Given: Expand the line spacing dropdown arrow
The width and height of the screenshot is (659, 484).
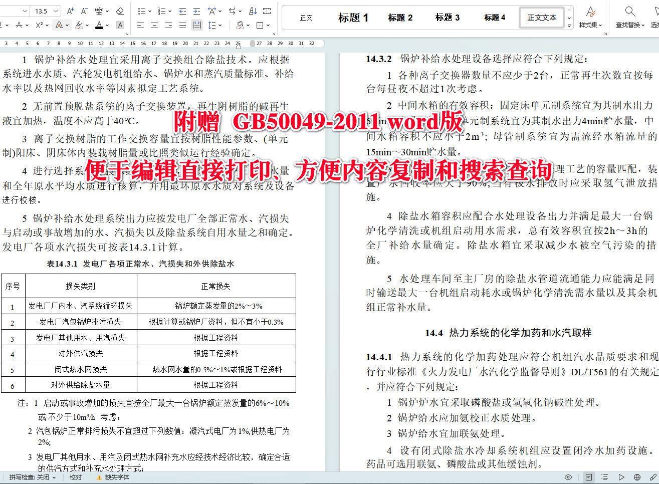Looking at the screenshot, I should [x=219, y=25].
